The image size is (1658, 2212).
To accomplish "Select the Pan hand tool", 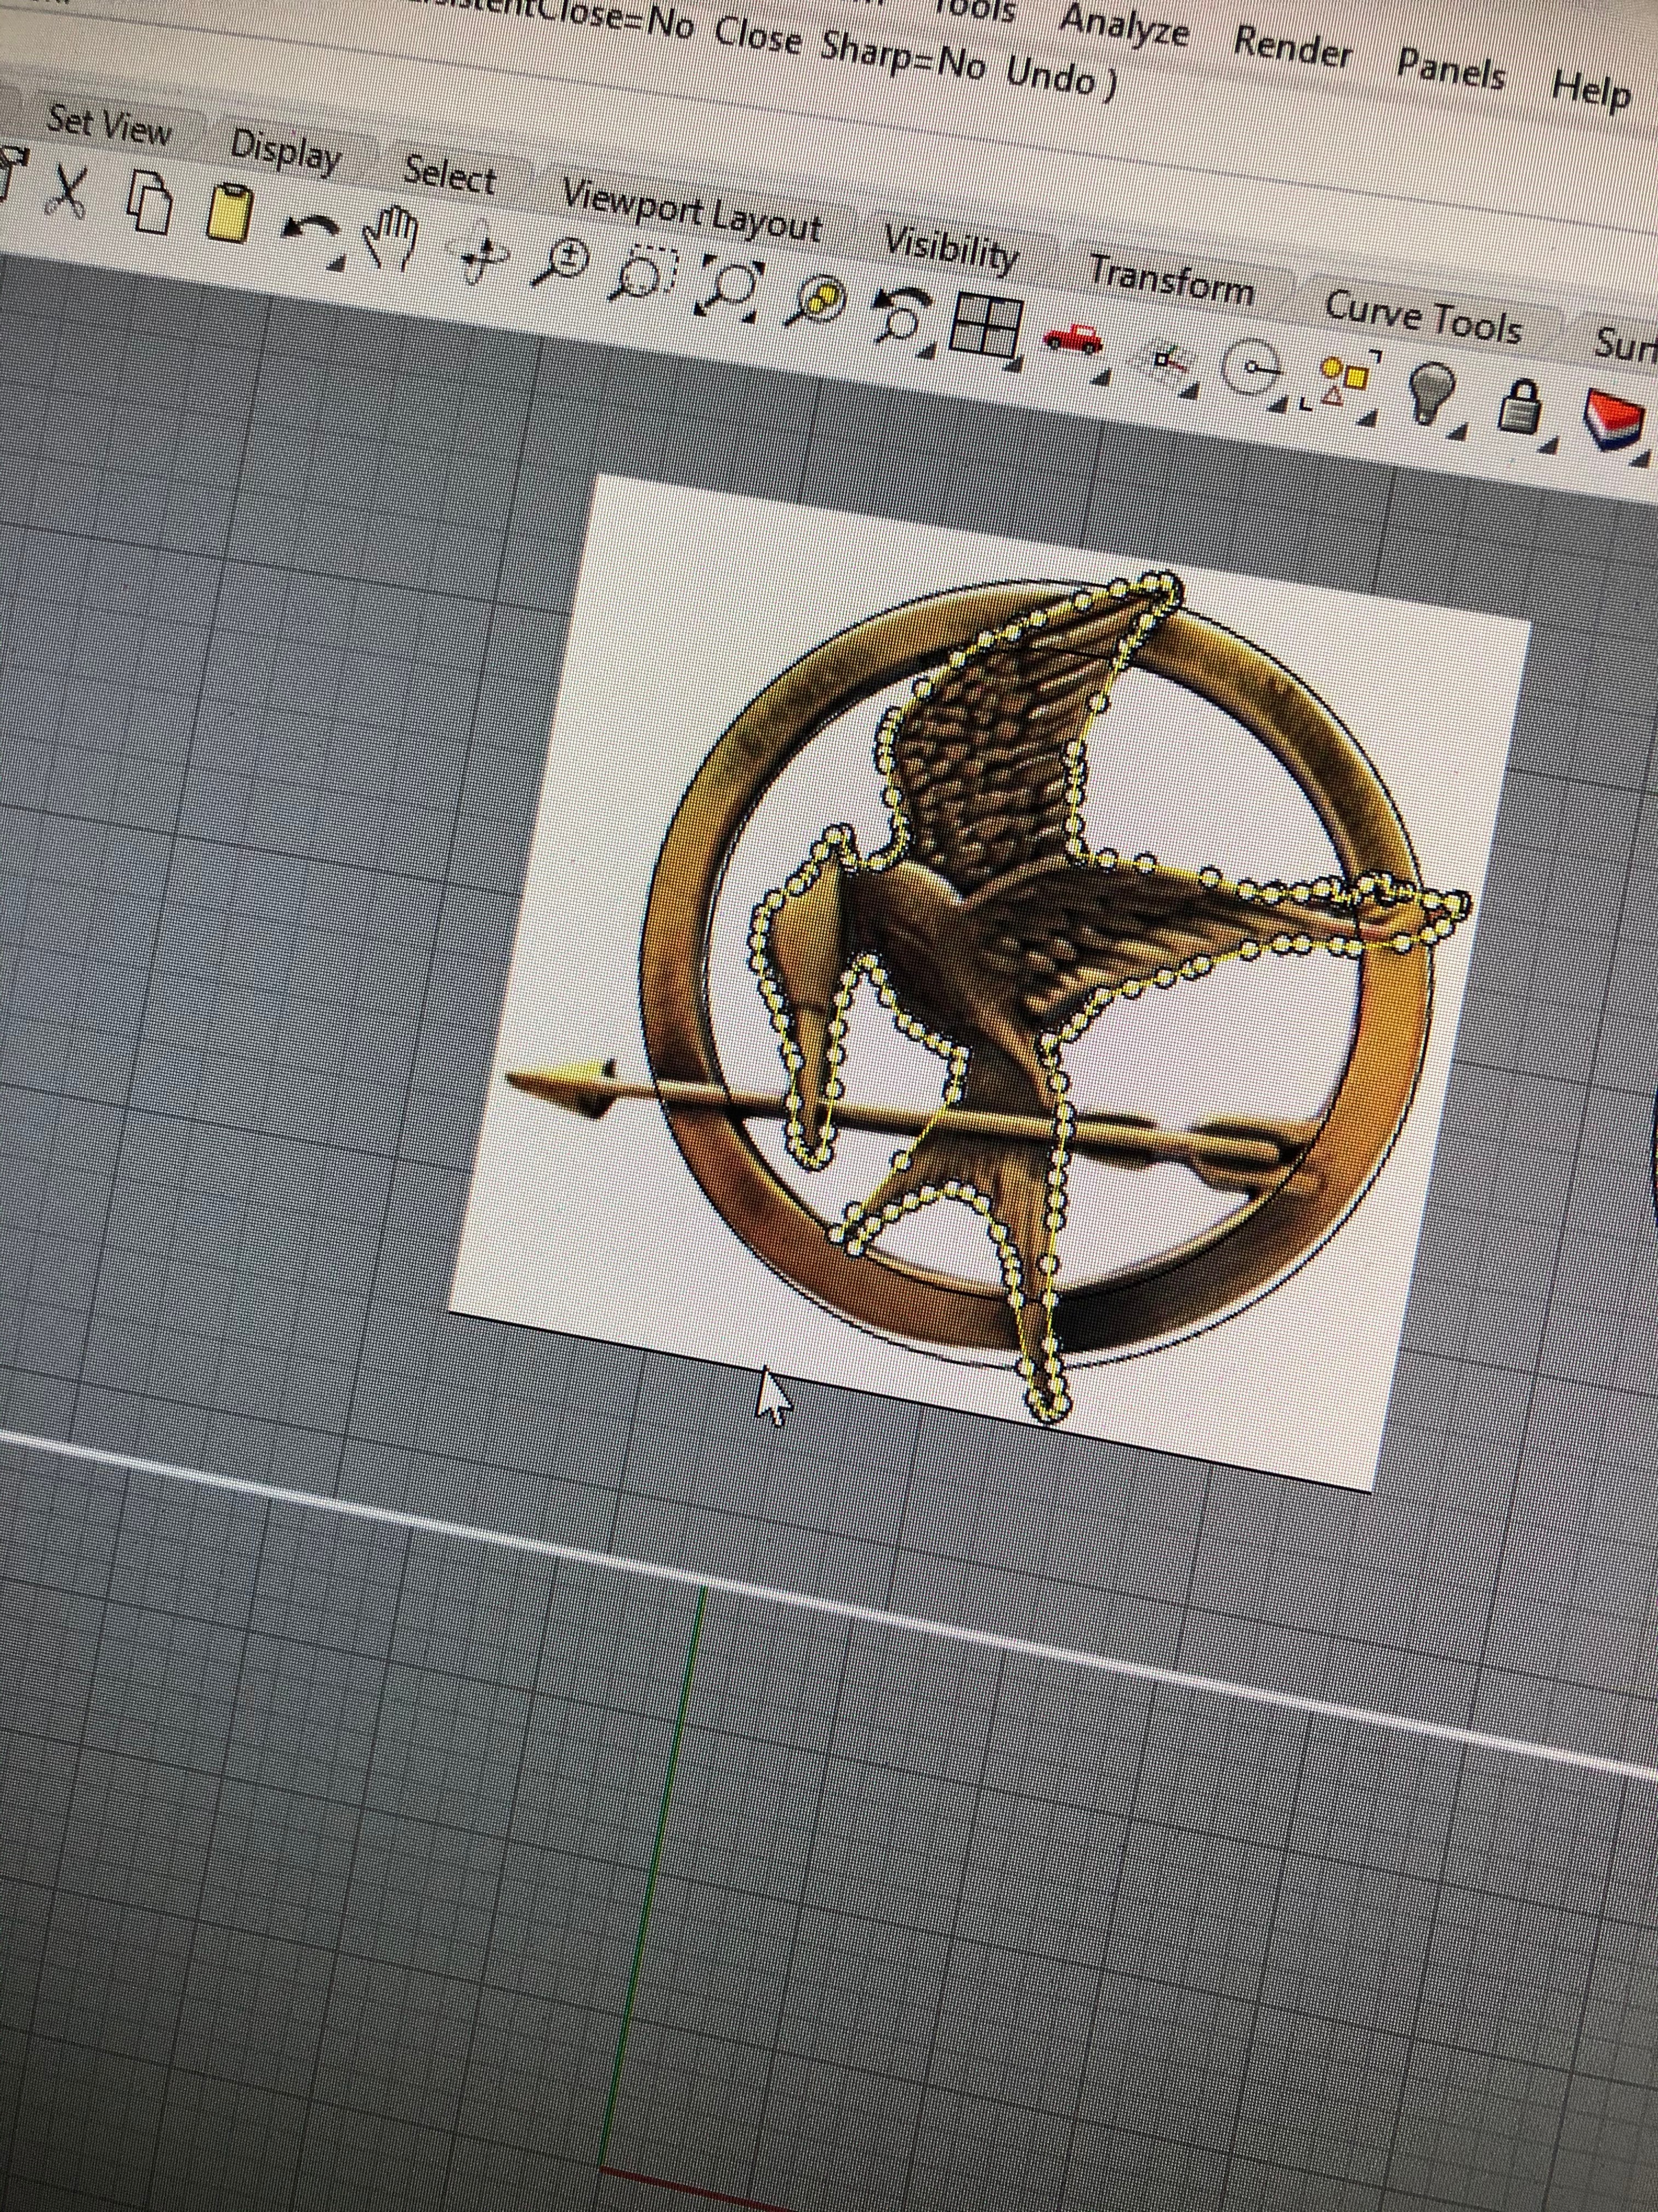I will point(392,238).
